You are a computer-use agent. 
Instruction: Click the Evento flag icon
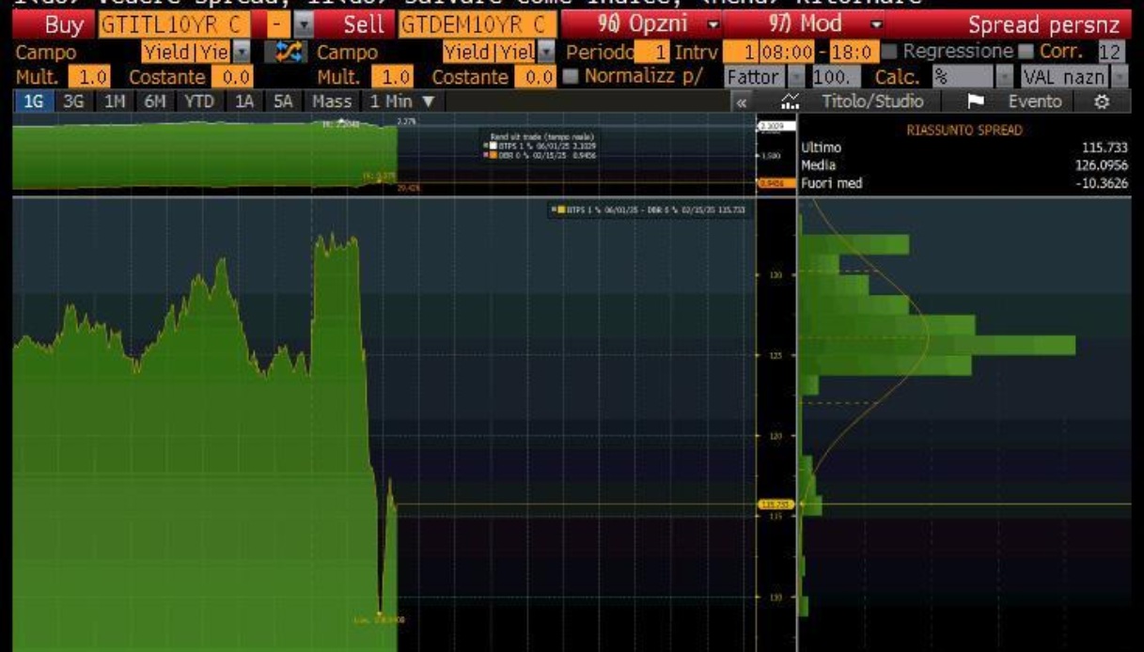point(976,101)
